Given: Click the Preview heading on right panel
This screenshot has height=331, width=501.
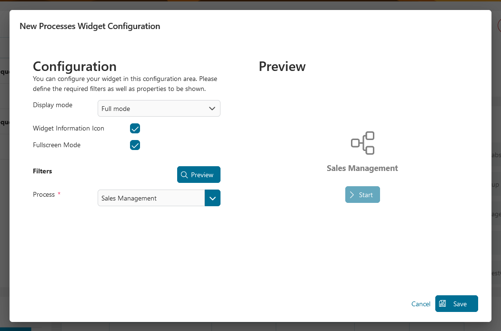Looking at the screenshot, I should pyautogui.click(x=282, y=67).
